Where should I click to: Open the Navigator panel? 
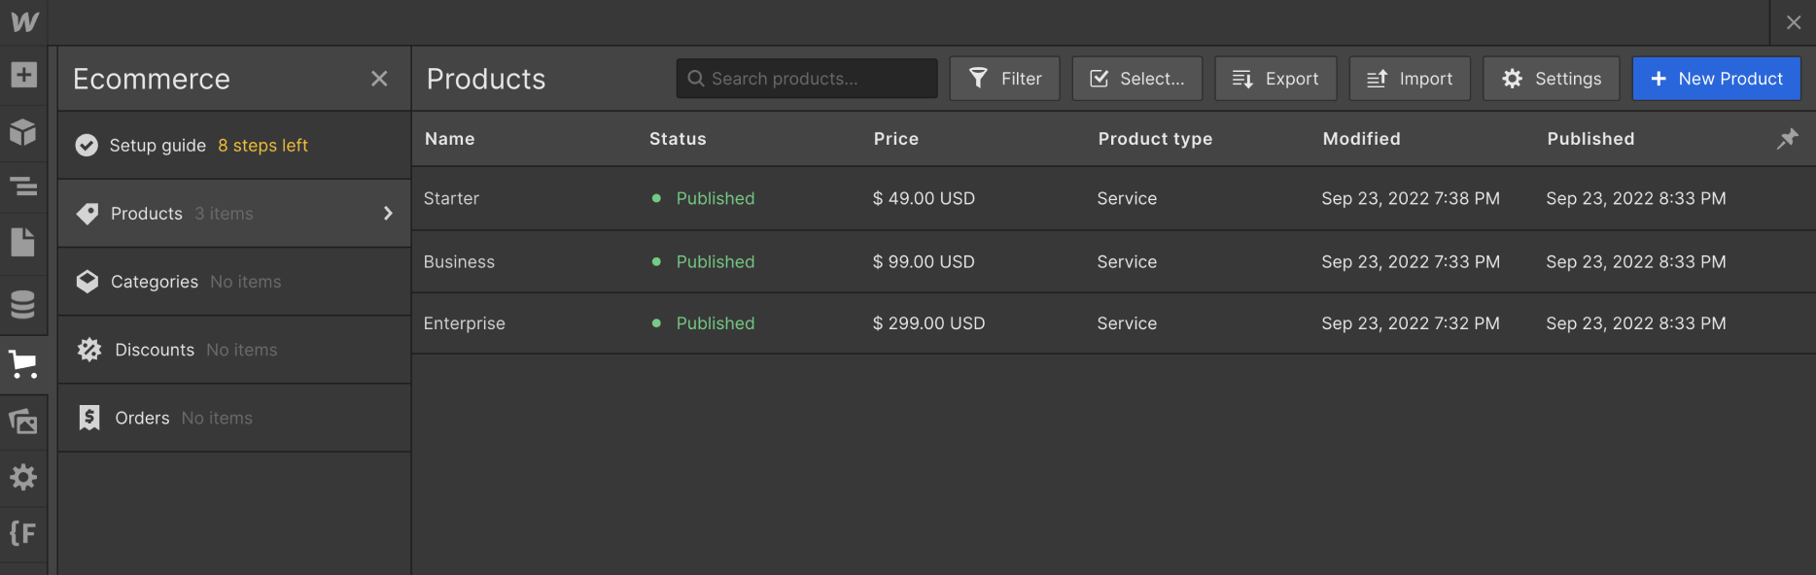(x=23, y=186)
